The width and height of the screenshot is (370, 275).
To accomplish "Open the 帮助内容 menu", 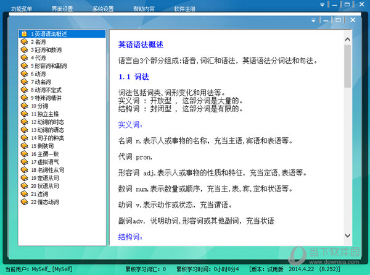I will (x=144, y=9).
